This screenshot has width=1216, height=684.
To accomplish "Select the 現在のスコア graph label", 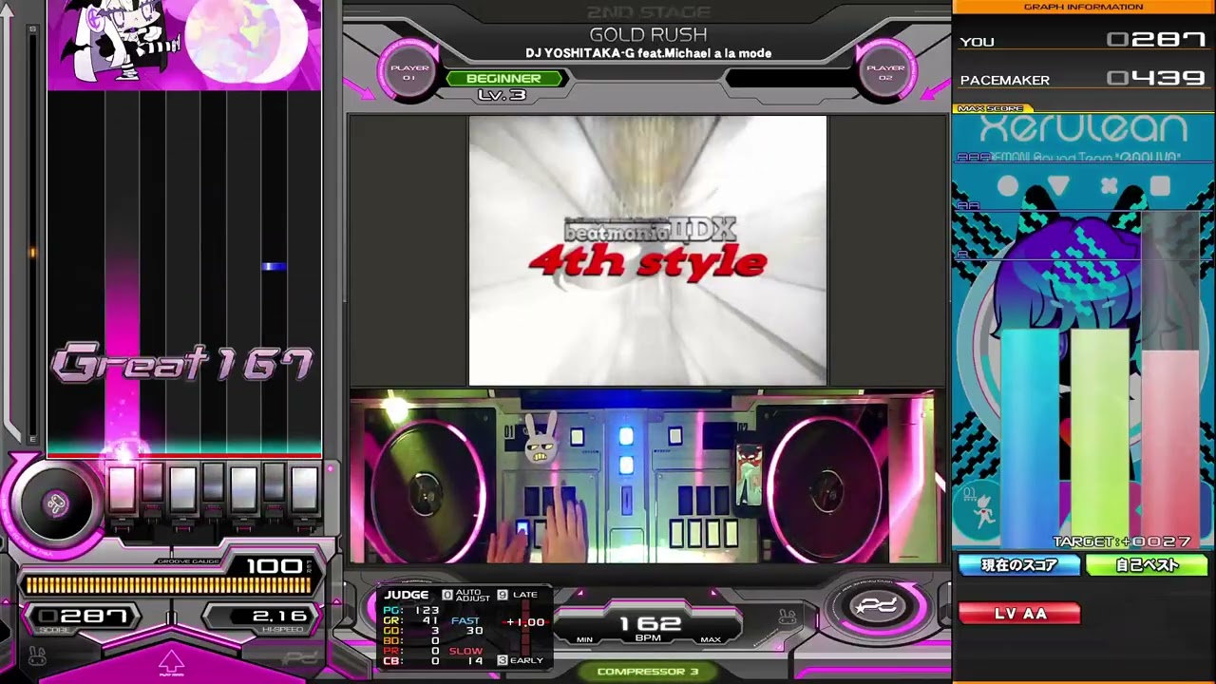I will pyautogui.click(x=1019, y=565).
